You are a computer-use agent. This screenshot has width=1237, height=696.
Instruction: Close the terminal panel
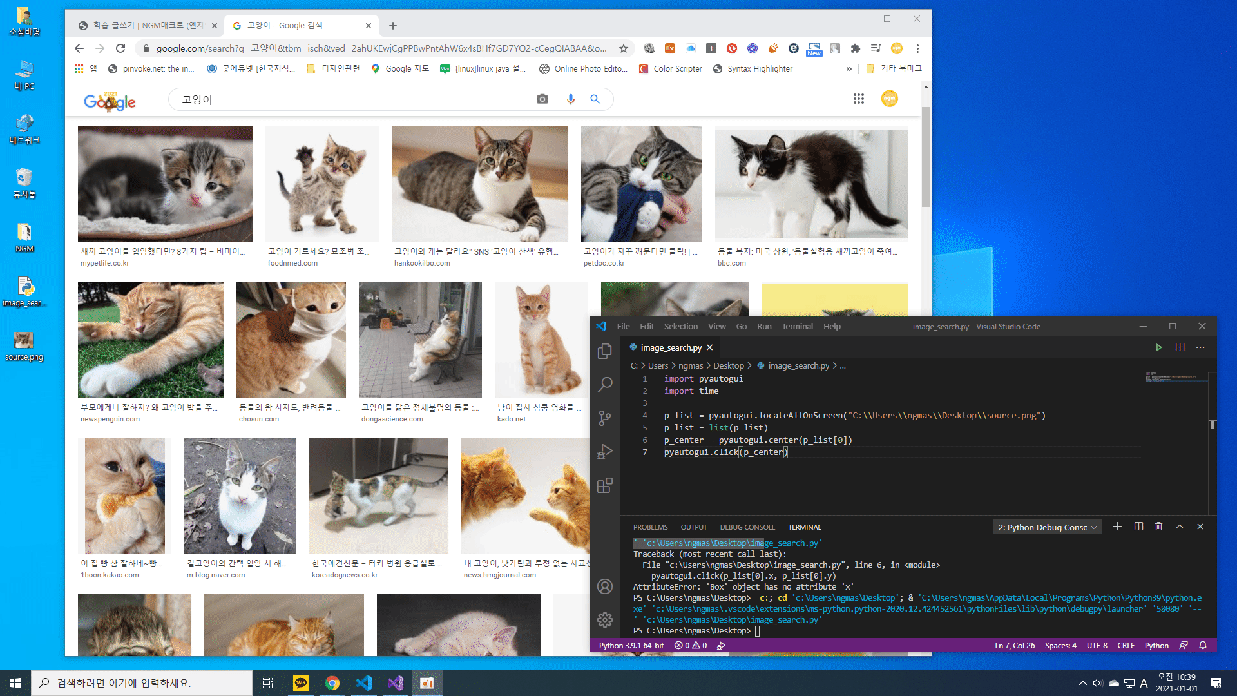point(1200,527)
